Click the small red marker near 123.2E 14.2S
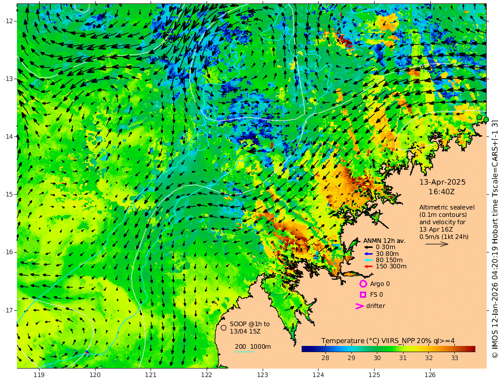 [x=272, y=146]
